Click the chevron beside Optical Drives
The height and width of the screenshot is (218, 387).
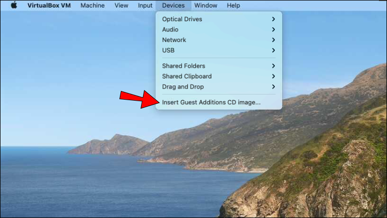click(x=273, y=19)
